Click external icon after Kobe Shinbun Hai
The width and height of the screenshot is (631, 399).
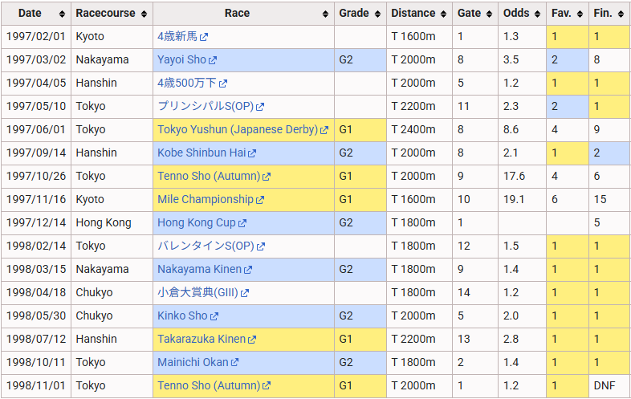pyautogui.click(x=252, y=153)
